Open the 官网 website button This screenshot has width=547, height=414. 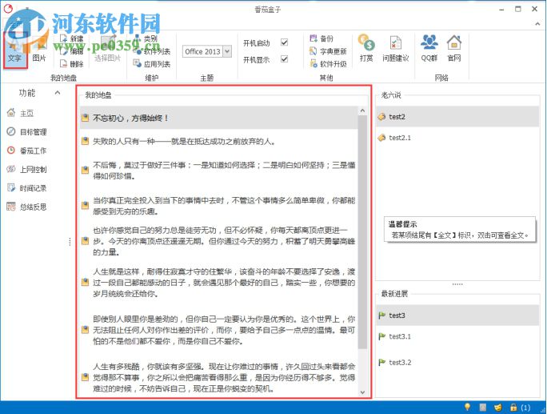coord(454,49)
